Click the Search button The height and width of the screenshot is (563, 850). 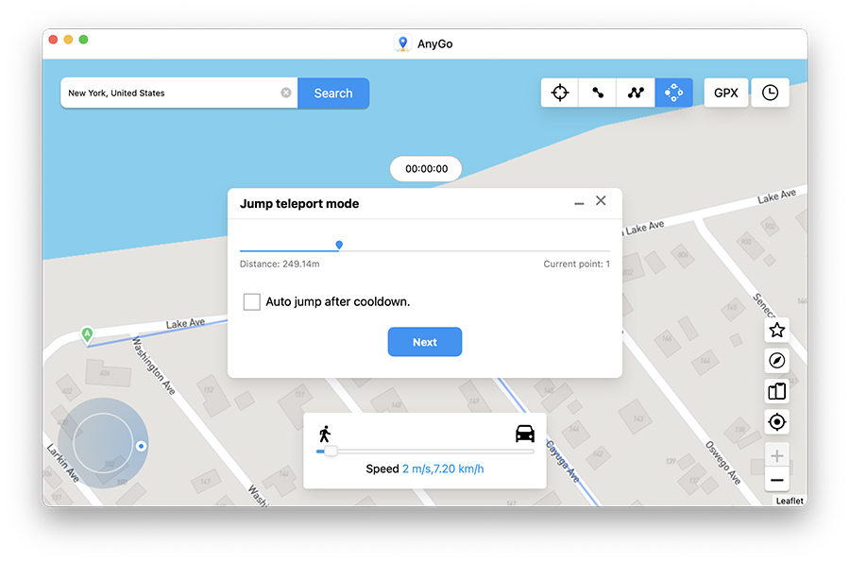(x=333, y=94)
